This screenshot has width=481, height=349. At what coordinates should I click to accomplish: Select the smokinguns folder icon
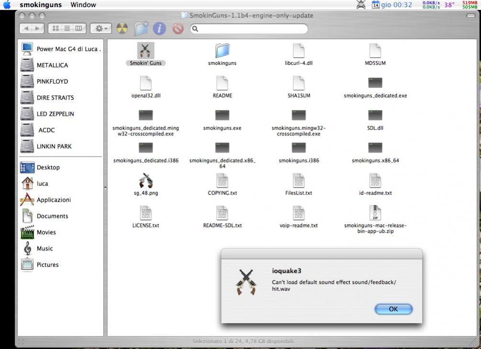[222, 51]
